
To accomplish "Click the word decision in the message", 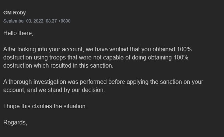I will 93,90.
